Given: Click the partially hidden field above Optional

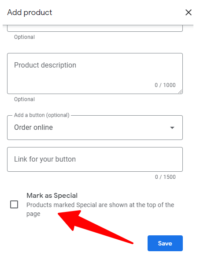Looking at the screenshot, I should [95, 29].
